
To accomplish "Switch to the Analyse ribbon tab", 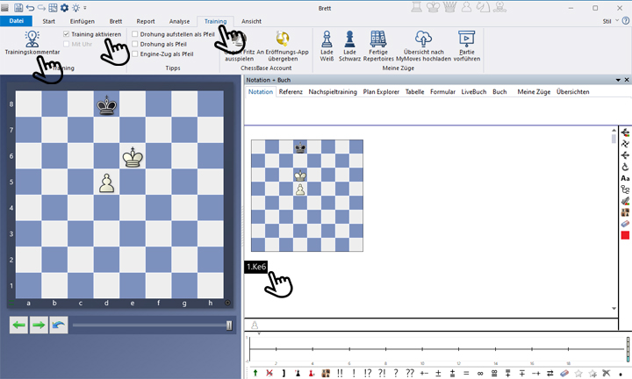I will point(179,20).
